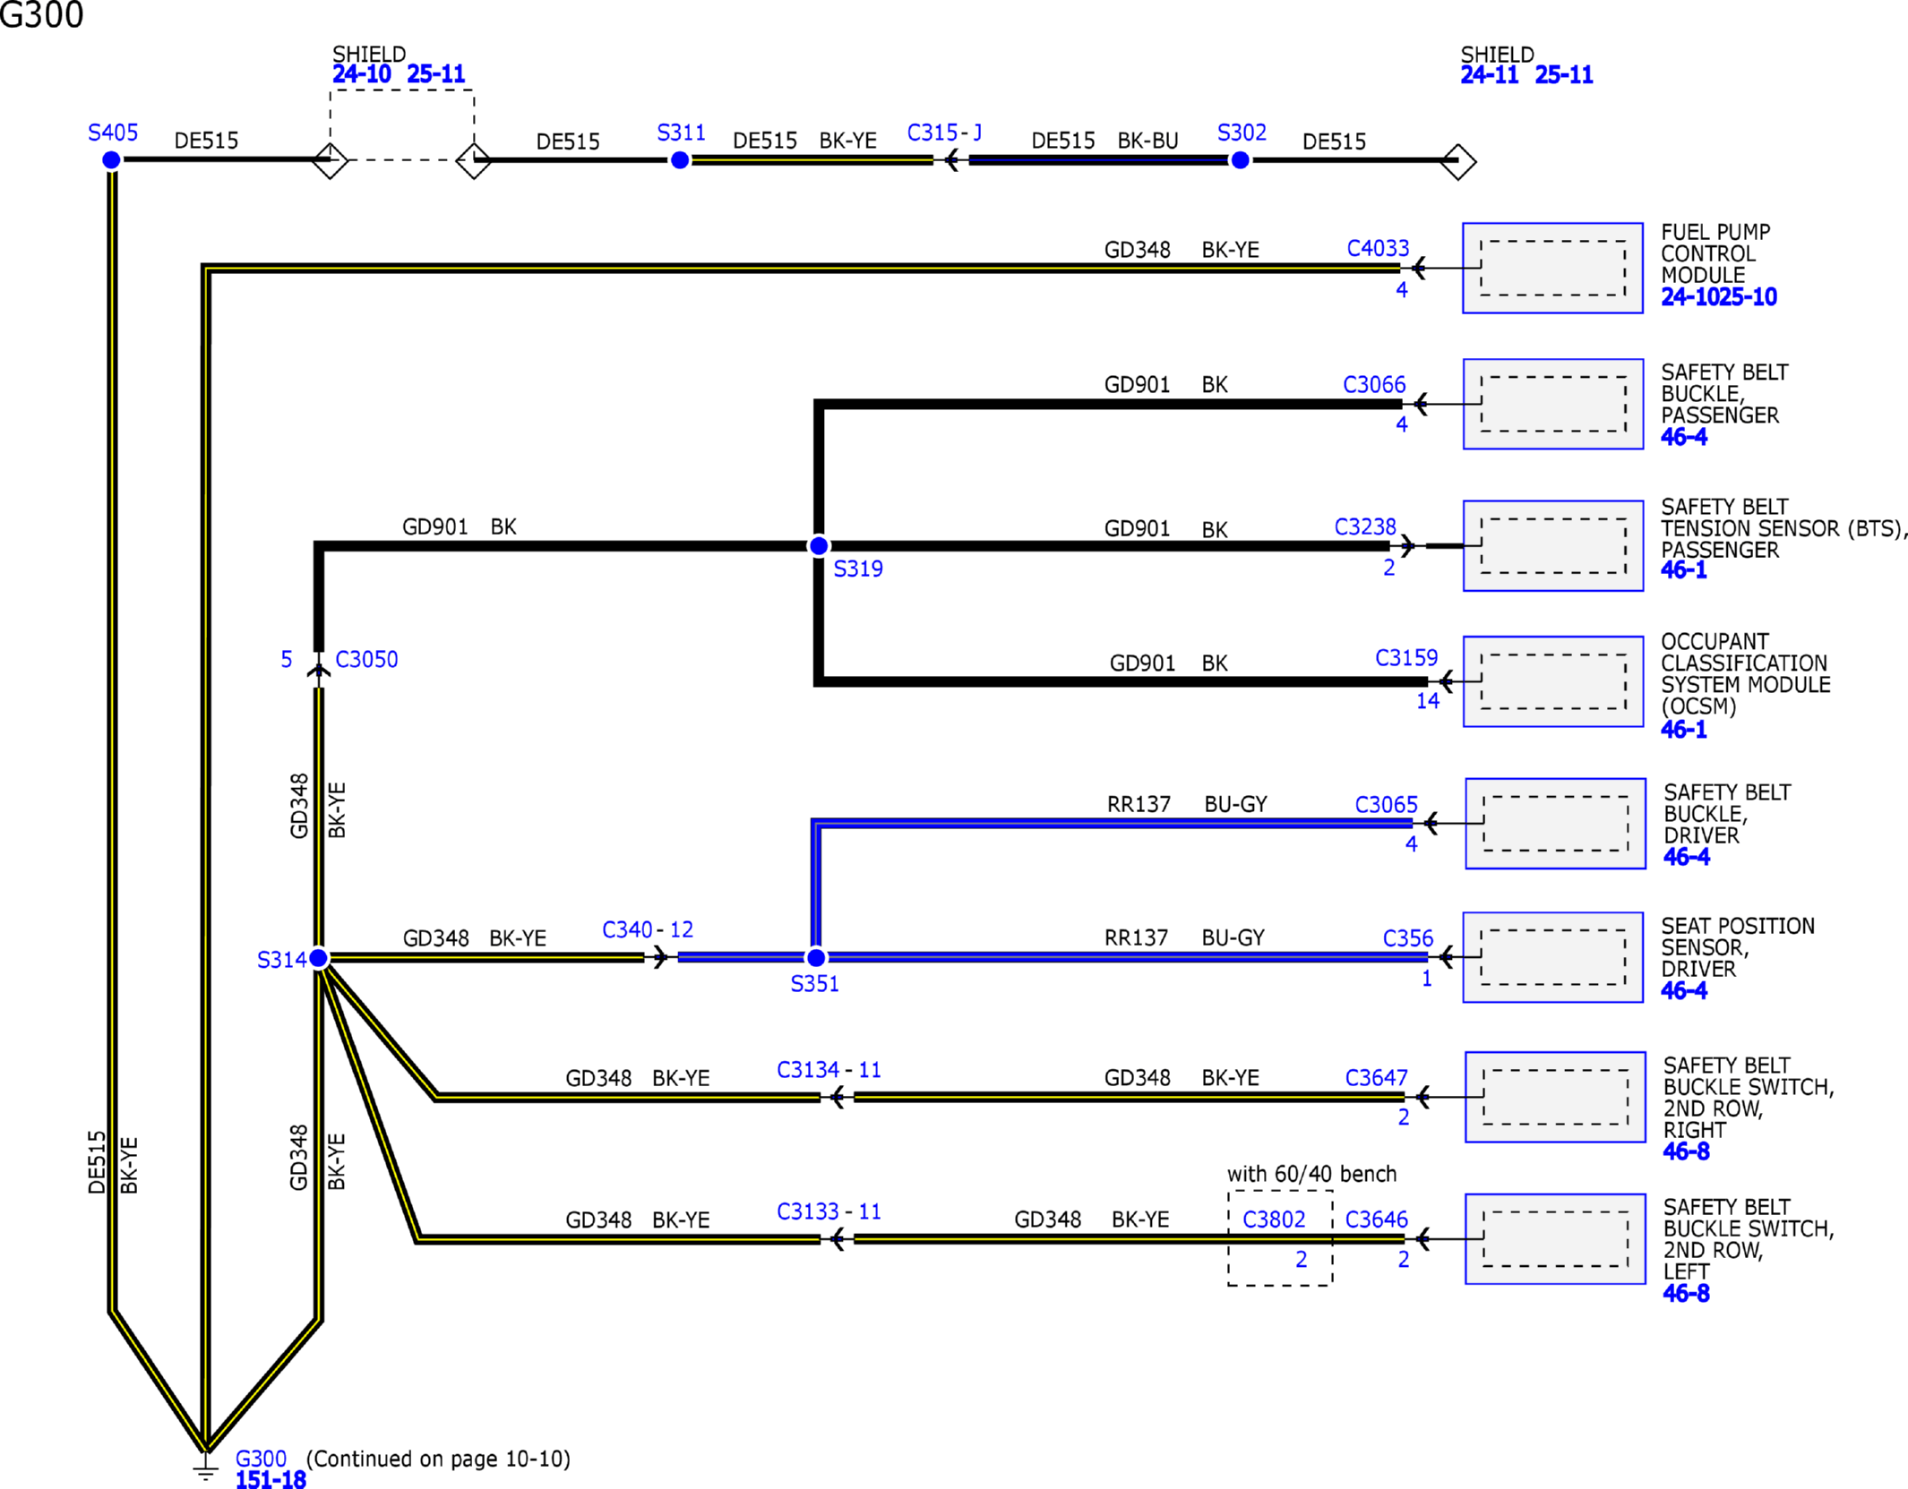Click shield diamond right of S302
The height and width of the screenshot is (1489, 1908).
tap(1458, 161)
